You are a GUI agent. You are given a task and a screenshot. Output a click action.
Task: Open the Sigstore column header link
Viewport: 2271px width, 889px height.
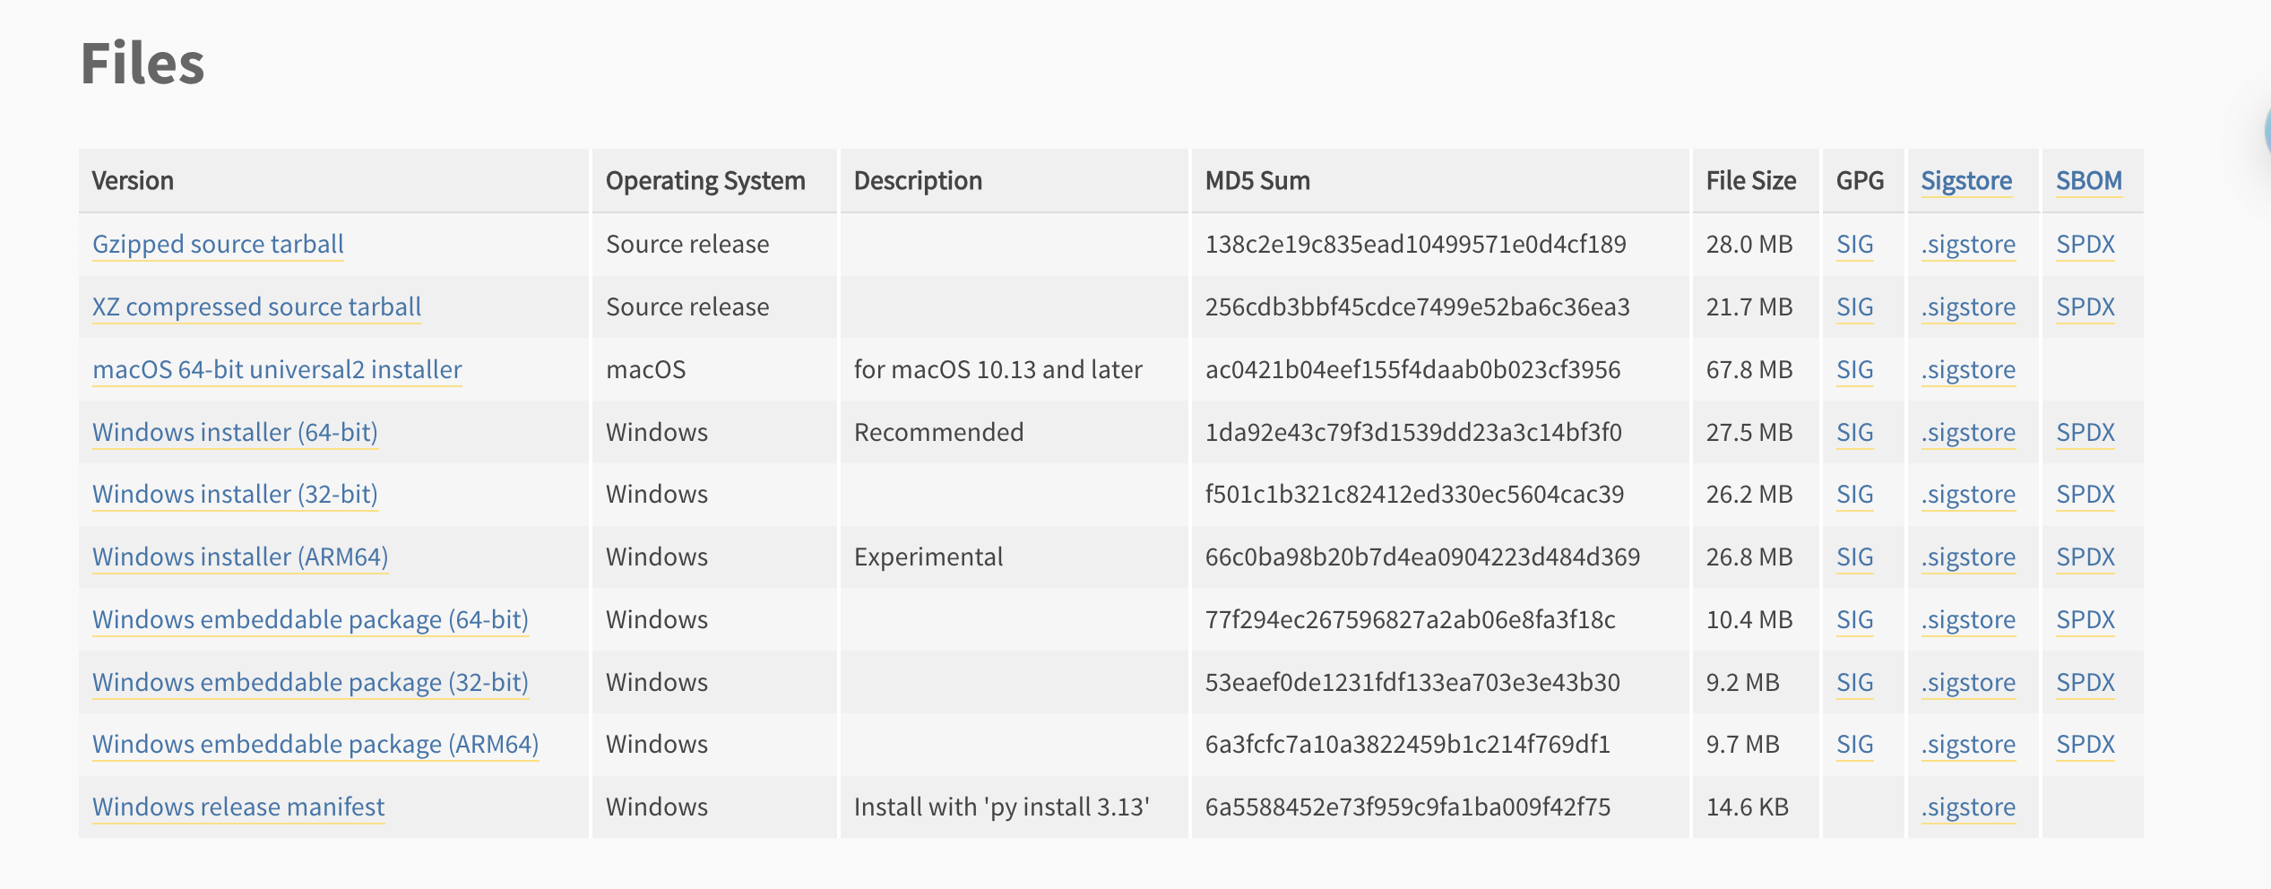pos(1966,181)
